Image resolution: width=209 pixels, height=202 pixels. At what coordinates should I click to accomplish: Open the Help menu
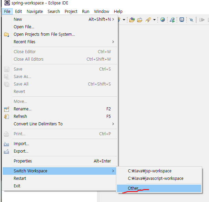pyautogui.click(x=118, y=12)
